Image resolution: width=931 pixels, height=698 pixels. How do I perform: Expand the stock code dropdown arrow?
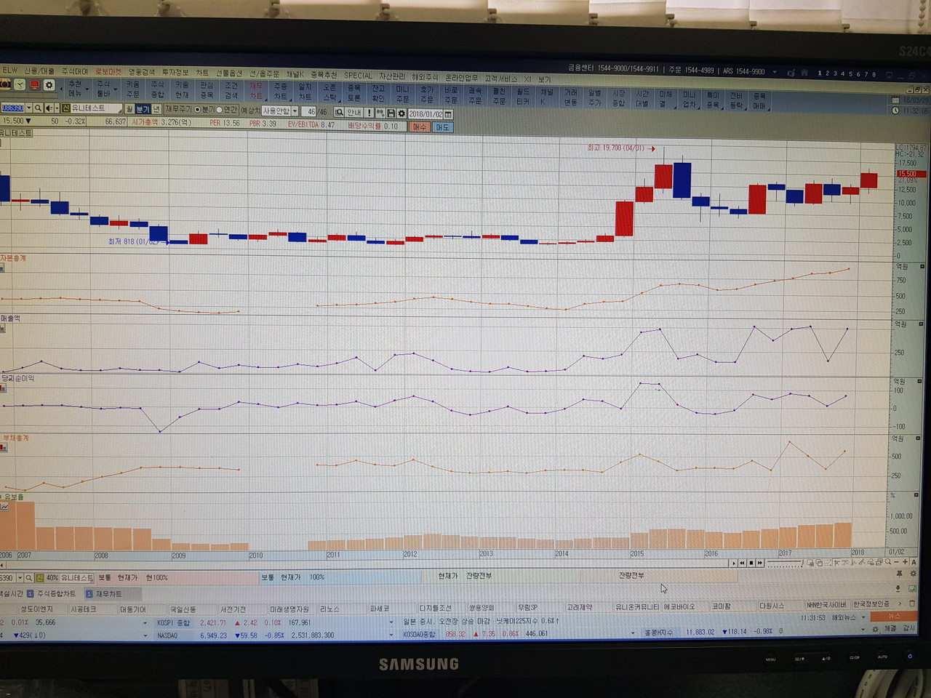28,108
